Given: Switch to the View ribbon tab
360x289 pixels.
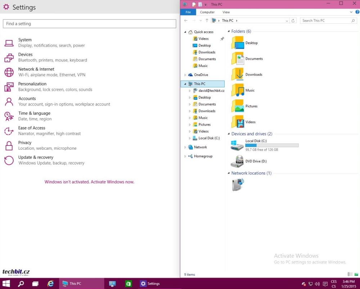Looking at the screenshot, I should [226, 12].
